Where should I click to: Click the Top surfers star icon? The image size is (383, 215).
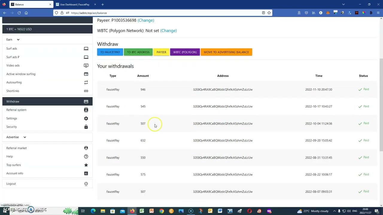86,165
